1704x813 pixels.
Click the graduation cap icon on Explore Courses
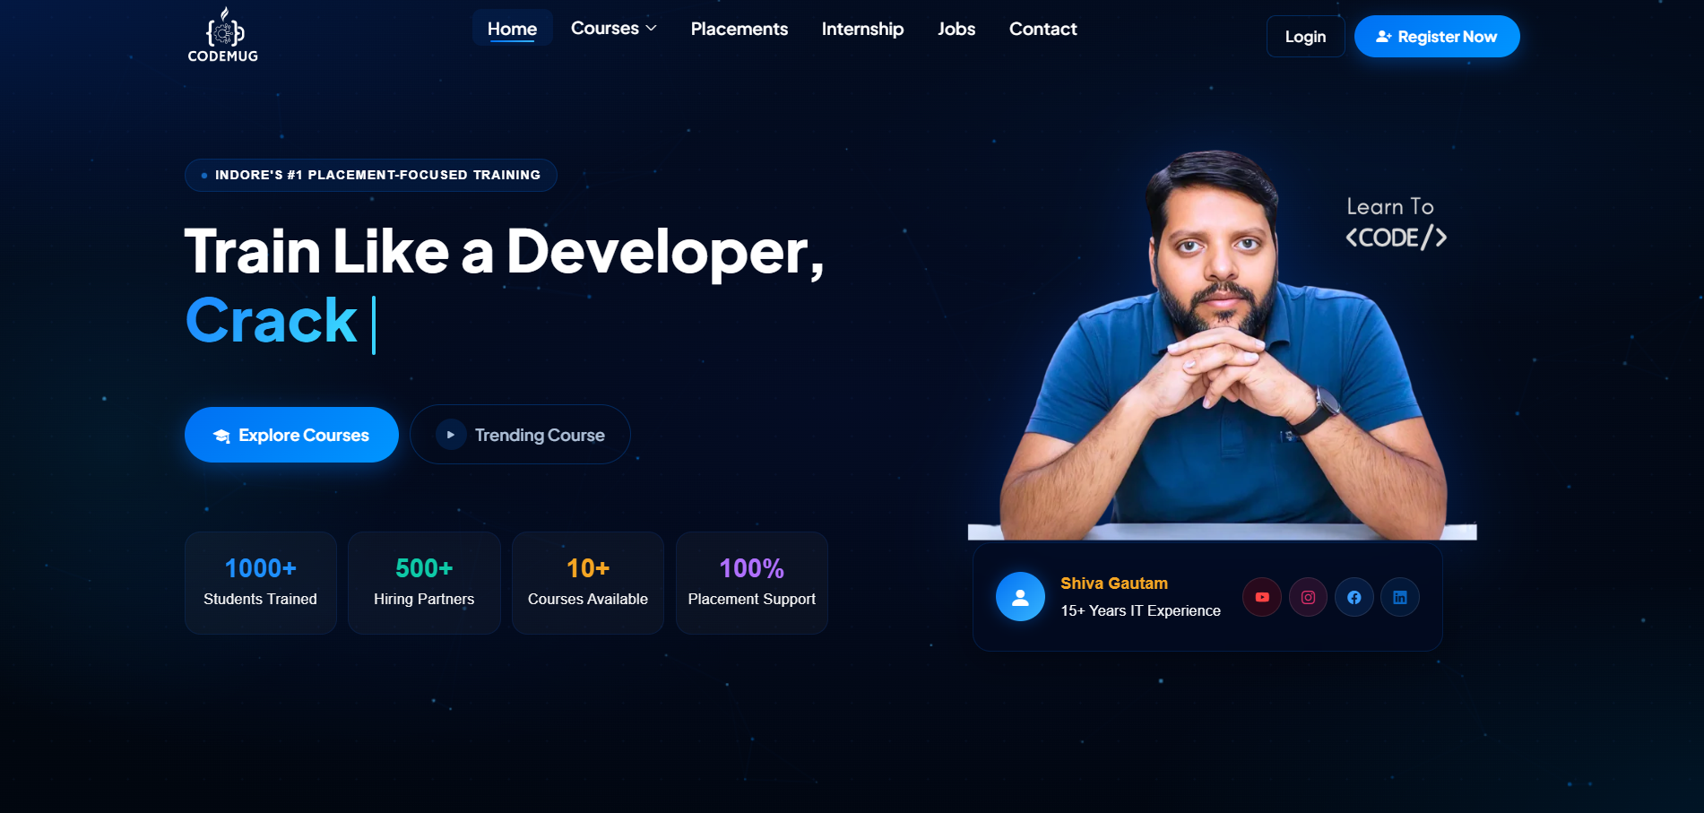221,436
